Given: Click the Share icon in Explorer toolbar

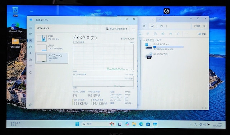Looking at the screenshot, I should pyautogui.click(x=170, y=34).
